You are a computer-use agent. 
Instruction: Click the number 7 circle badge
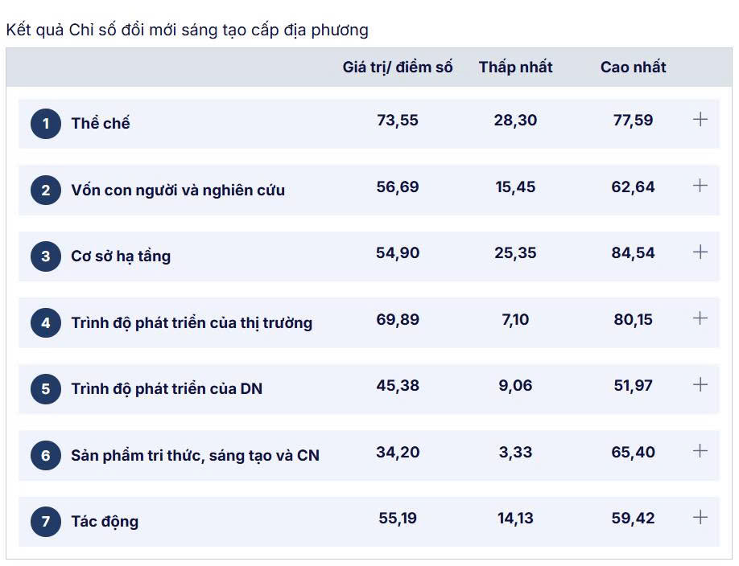coord(46,522)
